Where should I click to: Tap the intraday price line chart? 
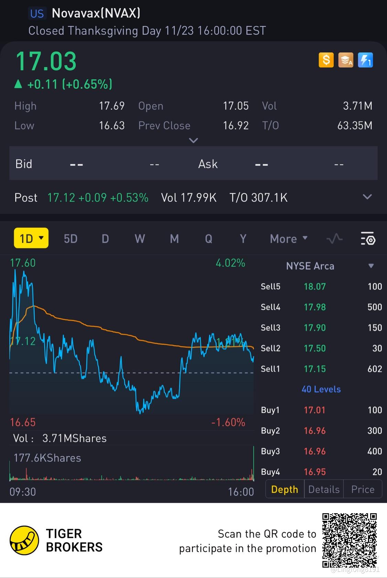pos(131,341)
